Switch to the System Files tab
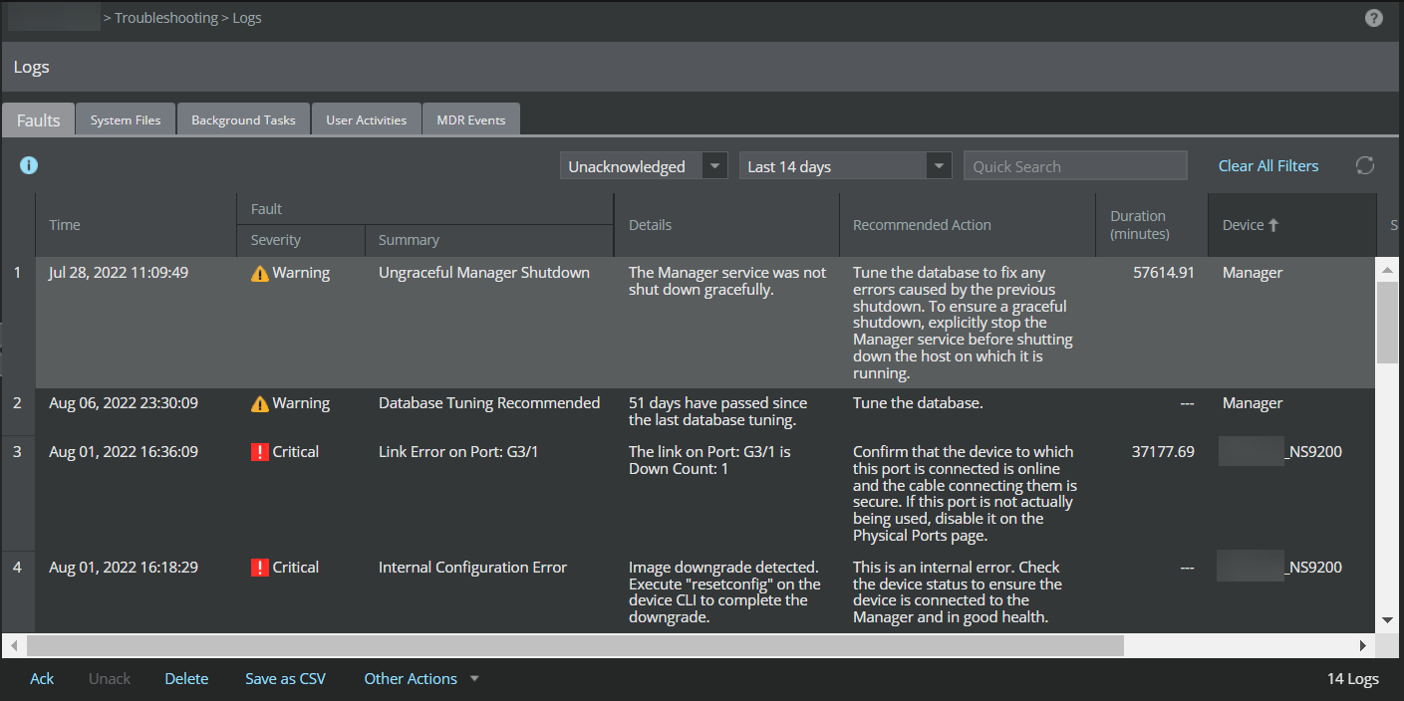Screen dimensions: 1404x701 tap(126, 119)
